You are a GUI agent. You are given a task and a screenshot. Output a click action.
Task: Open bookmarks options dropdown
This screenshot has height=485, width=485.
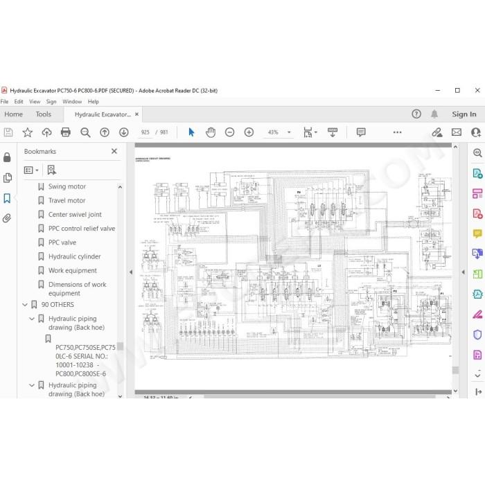(31, 170)
